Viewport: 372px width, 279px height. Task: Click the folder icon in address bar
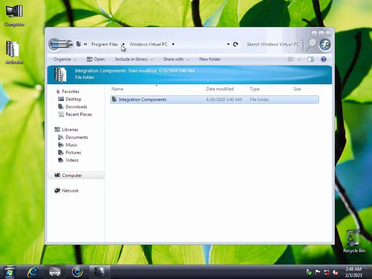(78, 44)
